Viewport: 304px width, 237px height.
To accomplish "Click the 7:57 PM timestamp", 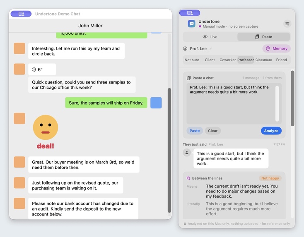I will [280, 144].
